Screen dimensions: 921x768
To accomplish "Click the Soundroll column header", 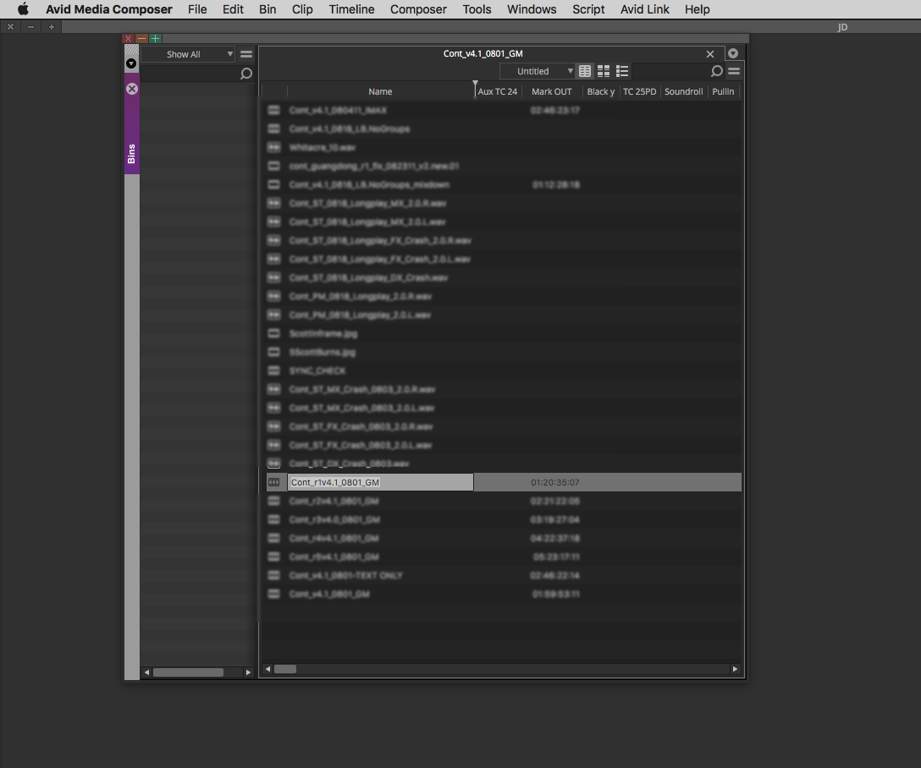I will [x=684, y=91].
